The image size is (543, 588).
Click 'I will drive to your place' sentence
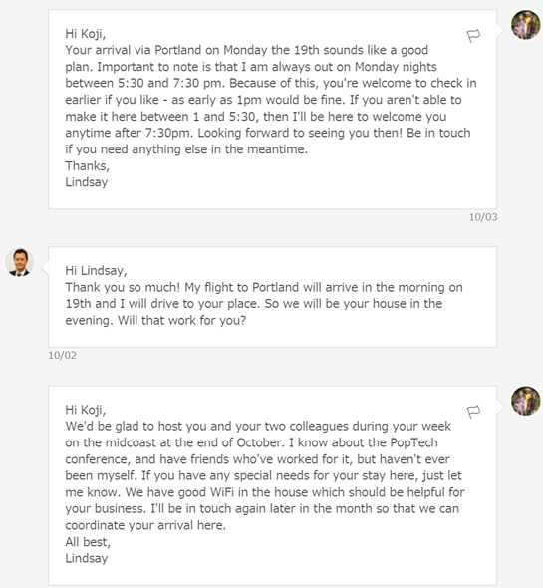tap(189, 304)
